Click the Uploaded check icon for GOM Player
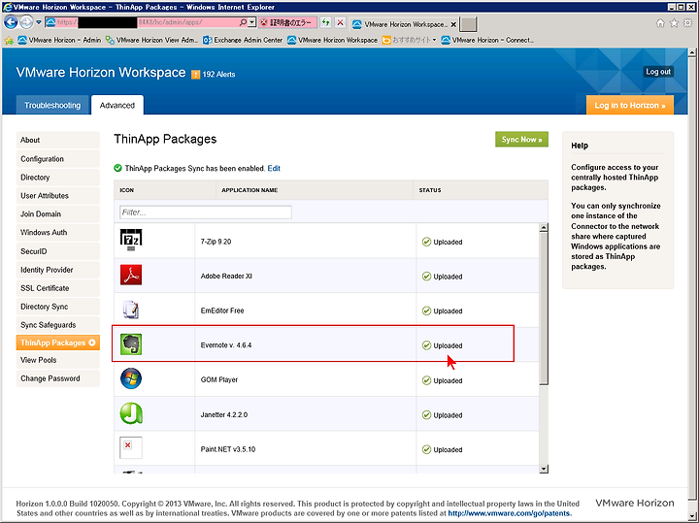This screenshot has width=699, height=523. pos(426,380)
